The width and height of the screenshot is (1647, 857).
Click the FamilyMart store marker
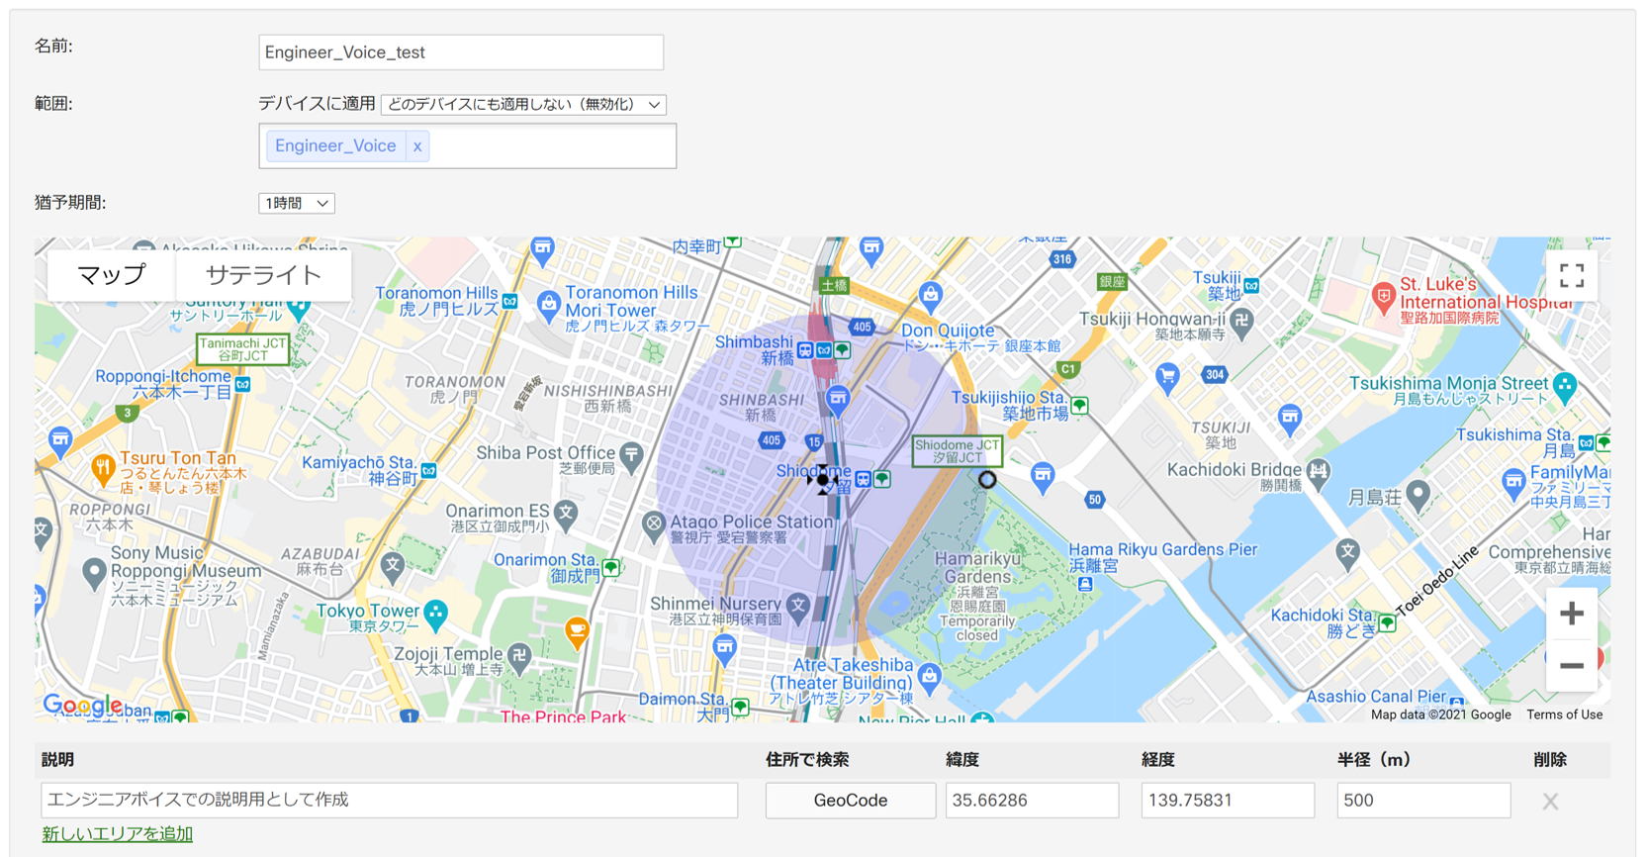click(x=1513, y=484)
